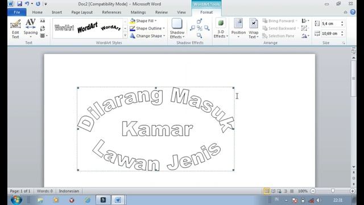364x205 pixels.
Task: Click the zoom out minus button
Action: coord(313,191)
